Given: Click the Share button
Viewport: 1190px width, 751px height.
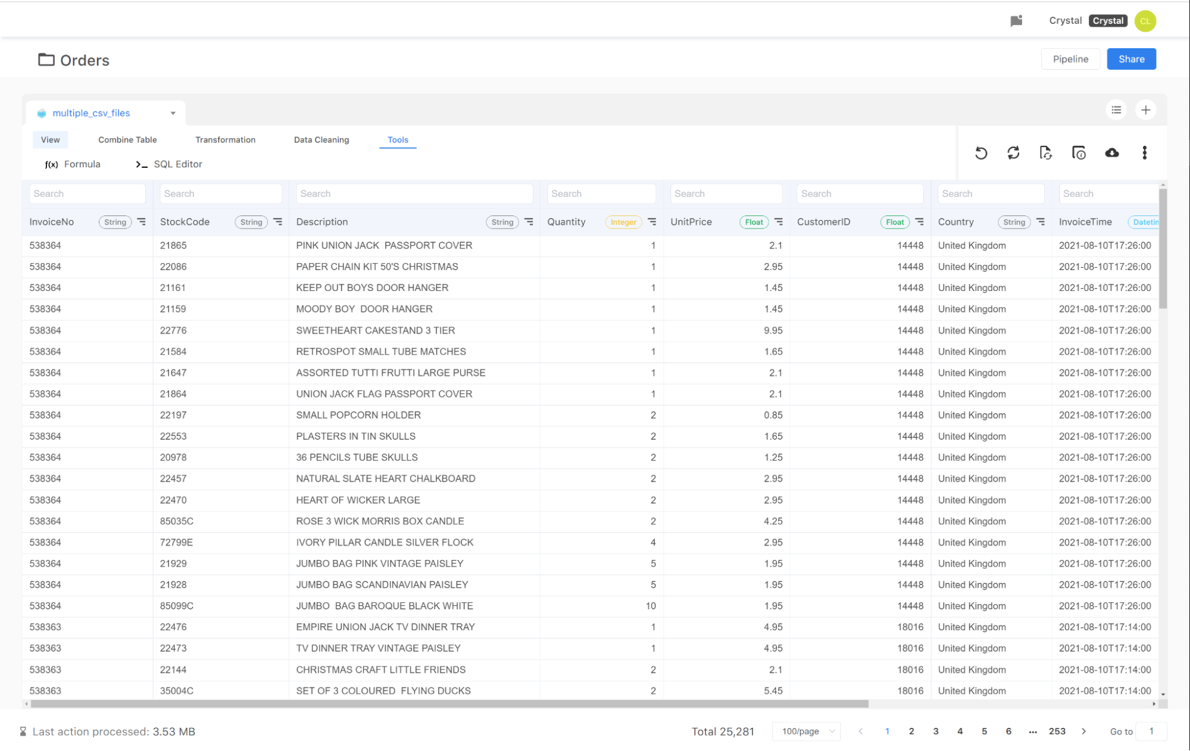Looking at the screenshot, I should [1130, 58].
